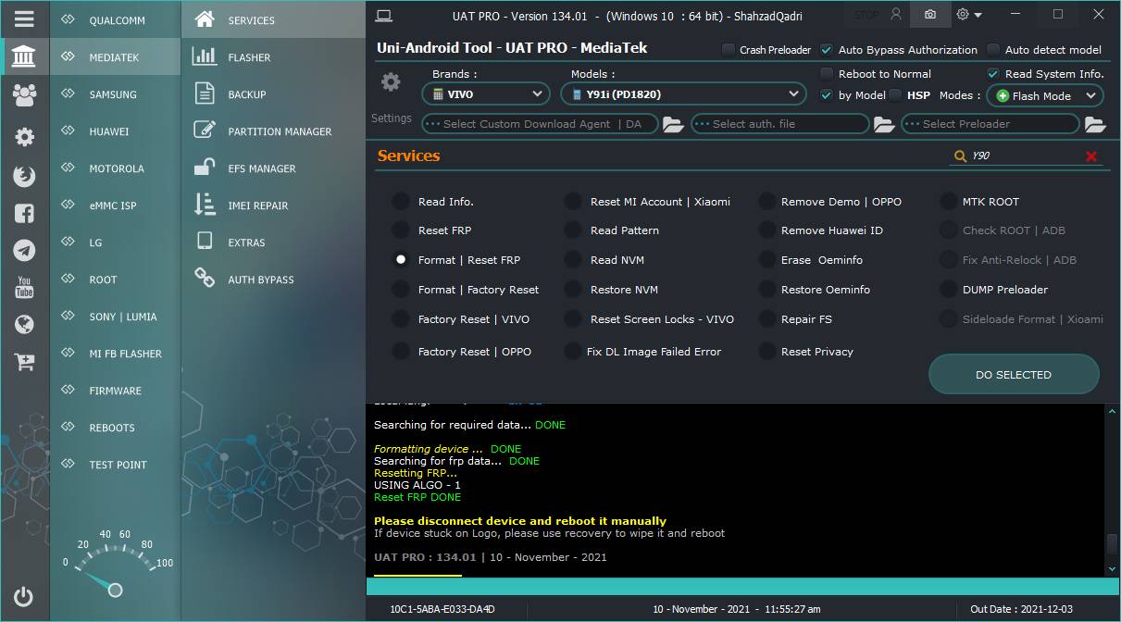Toggle Auto Bypass Authorization checkbox
This screenshot has height=622, width=1121.
pos(828,50)
